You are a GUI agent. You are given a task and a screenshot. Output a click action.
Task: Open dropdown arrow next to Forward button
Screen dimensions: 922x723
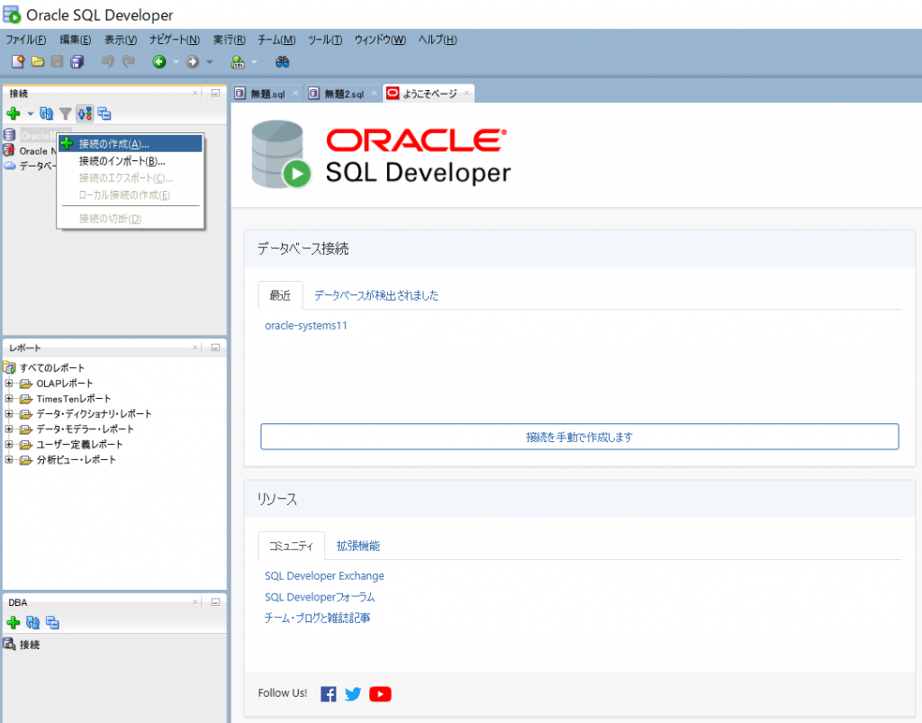pos(209,62)
